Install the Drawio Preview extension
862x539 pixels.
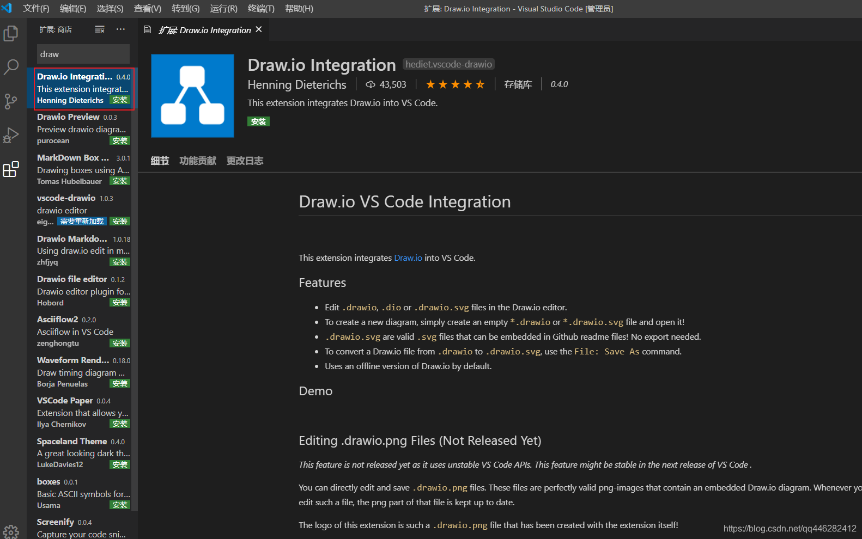pyautogui.click(x=120, y=140)
